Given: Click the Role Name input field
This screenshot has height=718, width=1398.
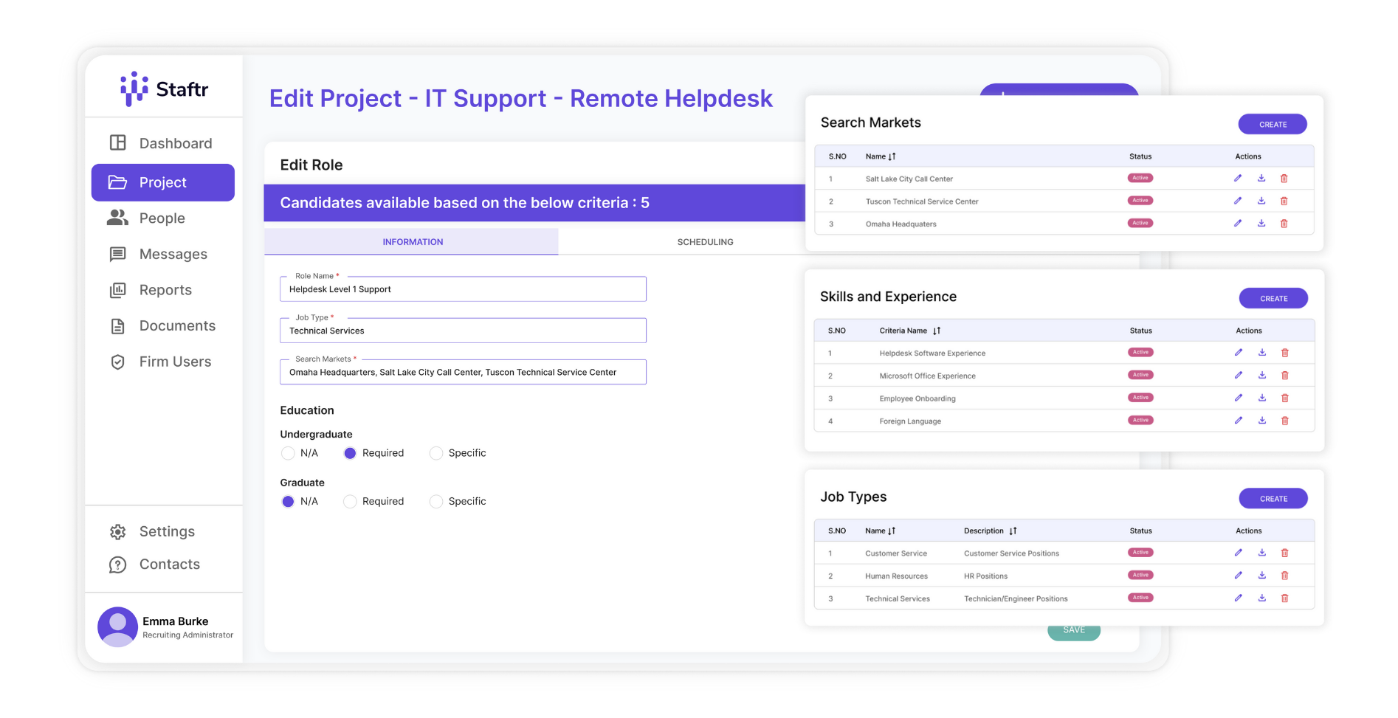Looking at the screenshot, I should (x=463, y=289).
